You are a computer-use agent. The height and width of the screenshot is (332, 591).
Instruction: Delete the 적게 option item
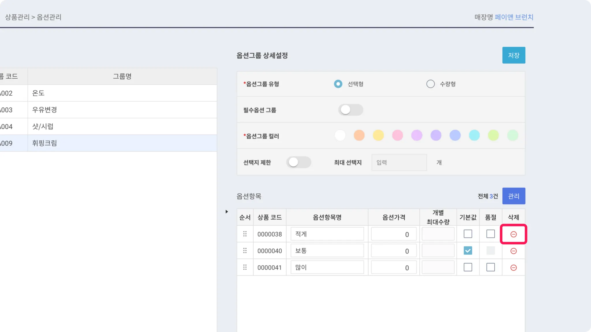coord(513,234)
